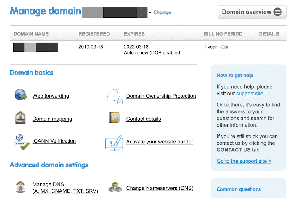Viewport: 296px width, 198px height.
Task: Select Activate your website builder link
Action: pos(160,142)
